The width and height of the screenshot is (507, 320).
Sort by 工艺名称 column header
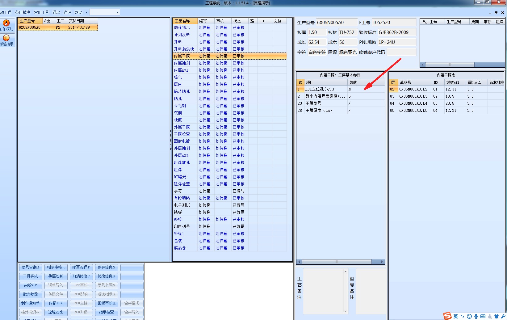185,21
